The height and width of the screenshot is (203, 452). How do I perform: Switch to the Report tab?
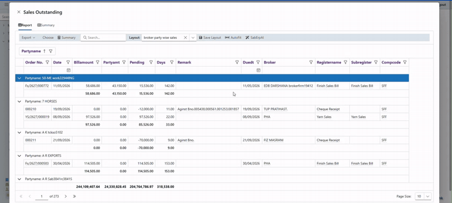pyautogui.click(x=25, y=25)
